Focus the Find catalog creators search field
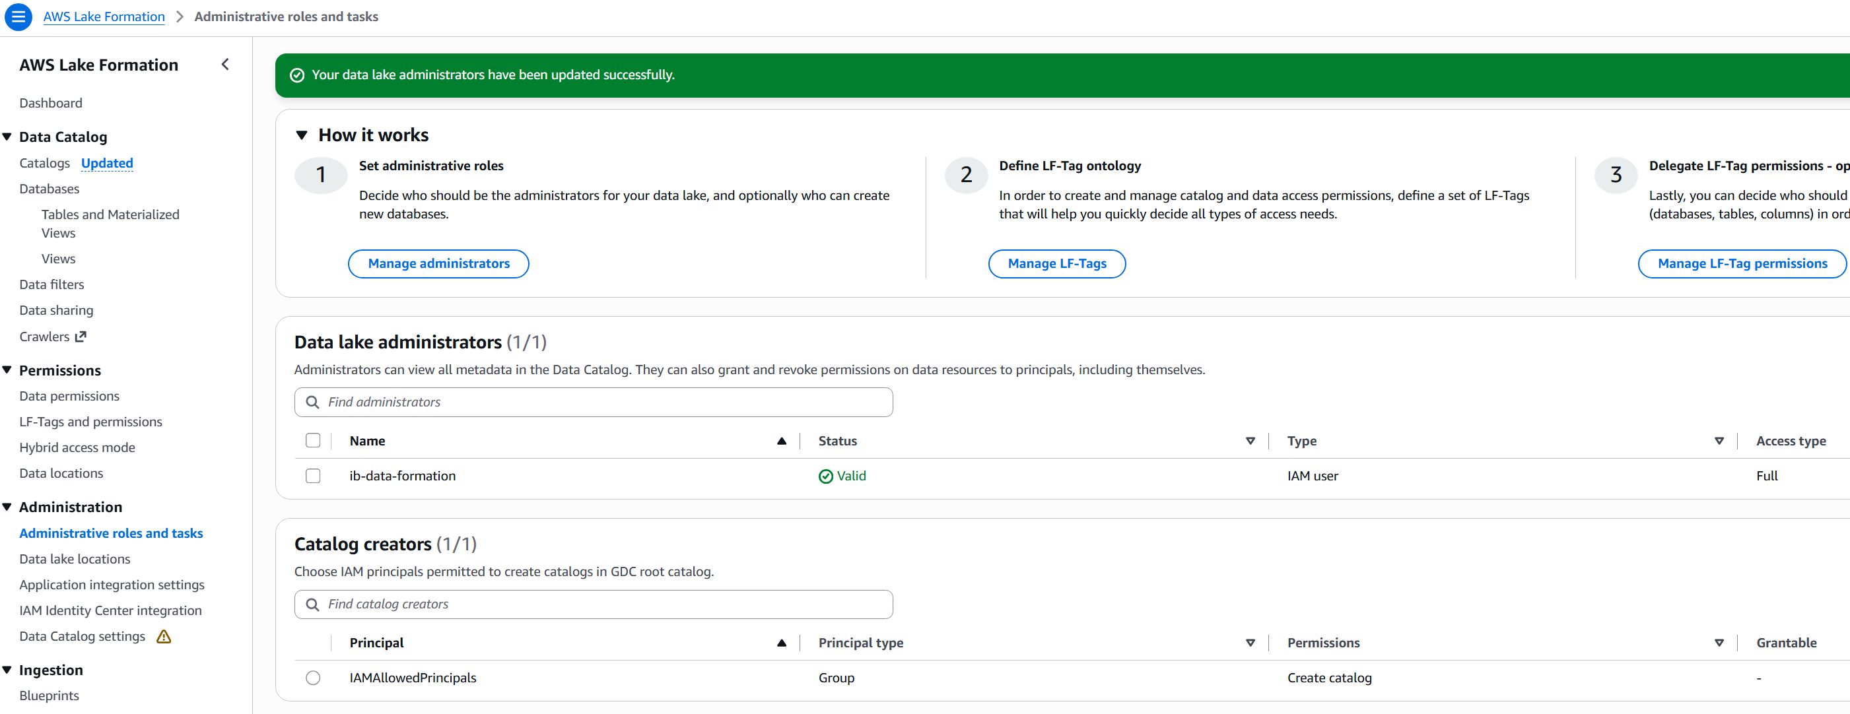This screenshot has height=714, width=1850. [x=593, y=605]
